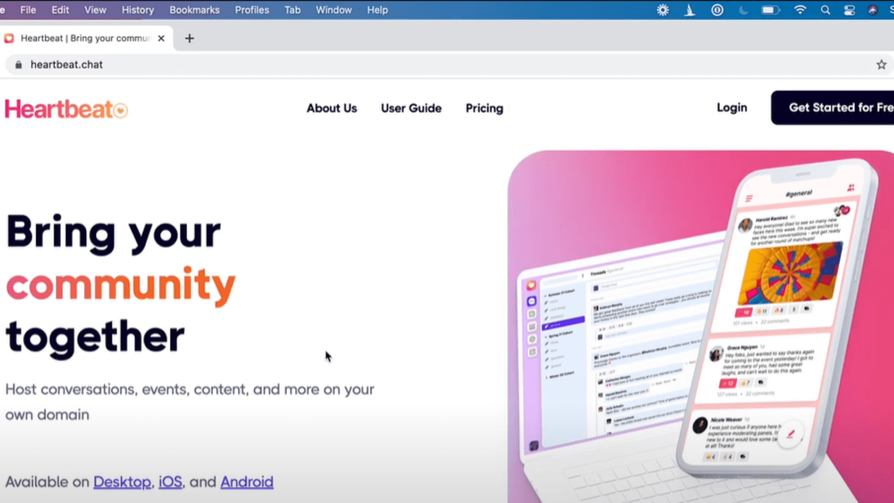This screenshot has height=503, width=894.
Task: Open the search icon in menu bar
Action: coord(826,10)
